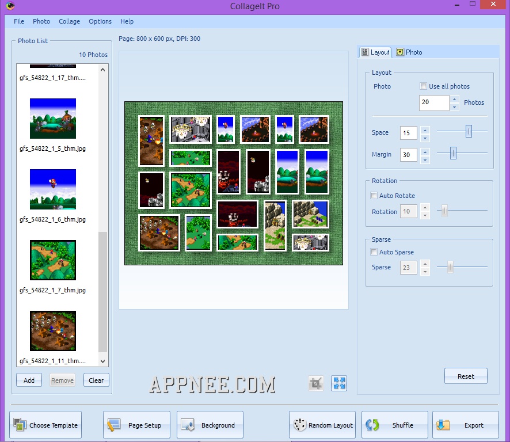Open the Photo menu
This screenshot has height=442, width=510.
click(41, 21)
